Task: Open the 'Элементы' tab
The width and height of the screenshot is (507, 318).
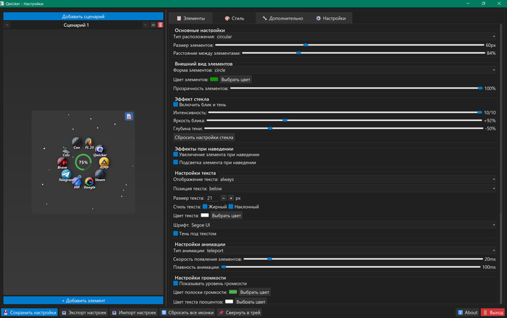Action: 191,18
